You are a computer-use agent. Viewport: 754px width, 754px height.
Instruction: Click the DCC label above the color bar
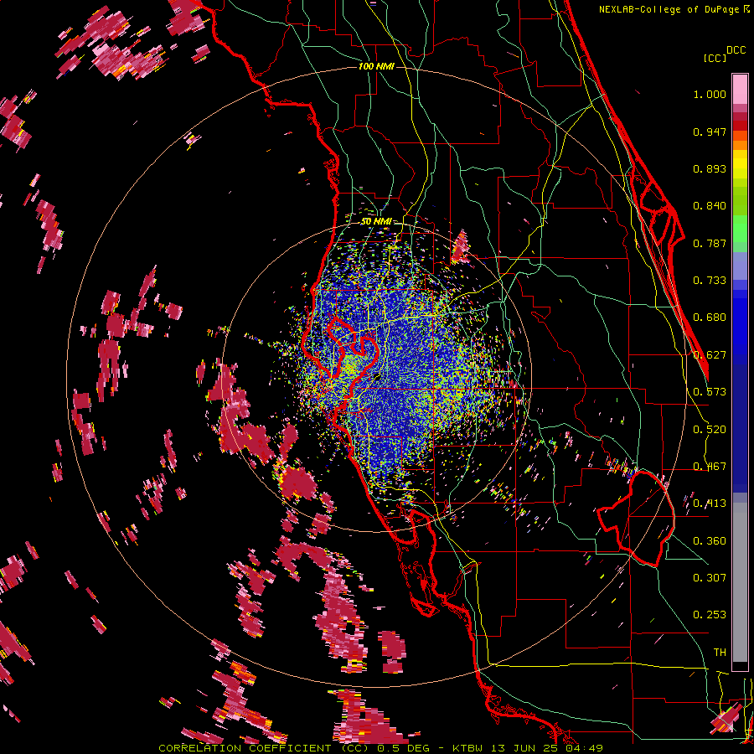click(736, 50)
